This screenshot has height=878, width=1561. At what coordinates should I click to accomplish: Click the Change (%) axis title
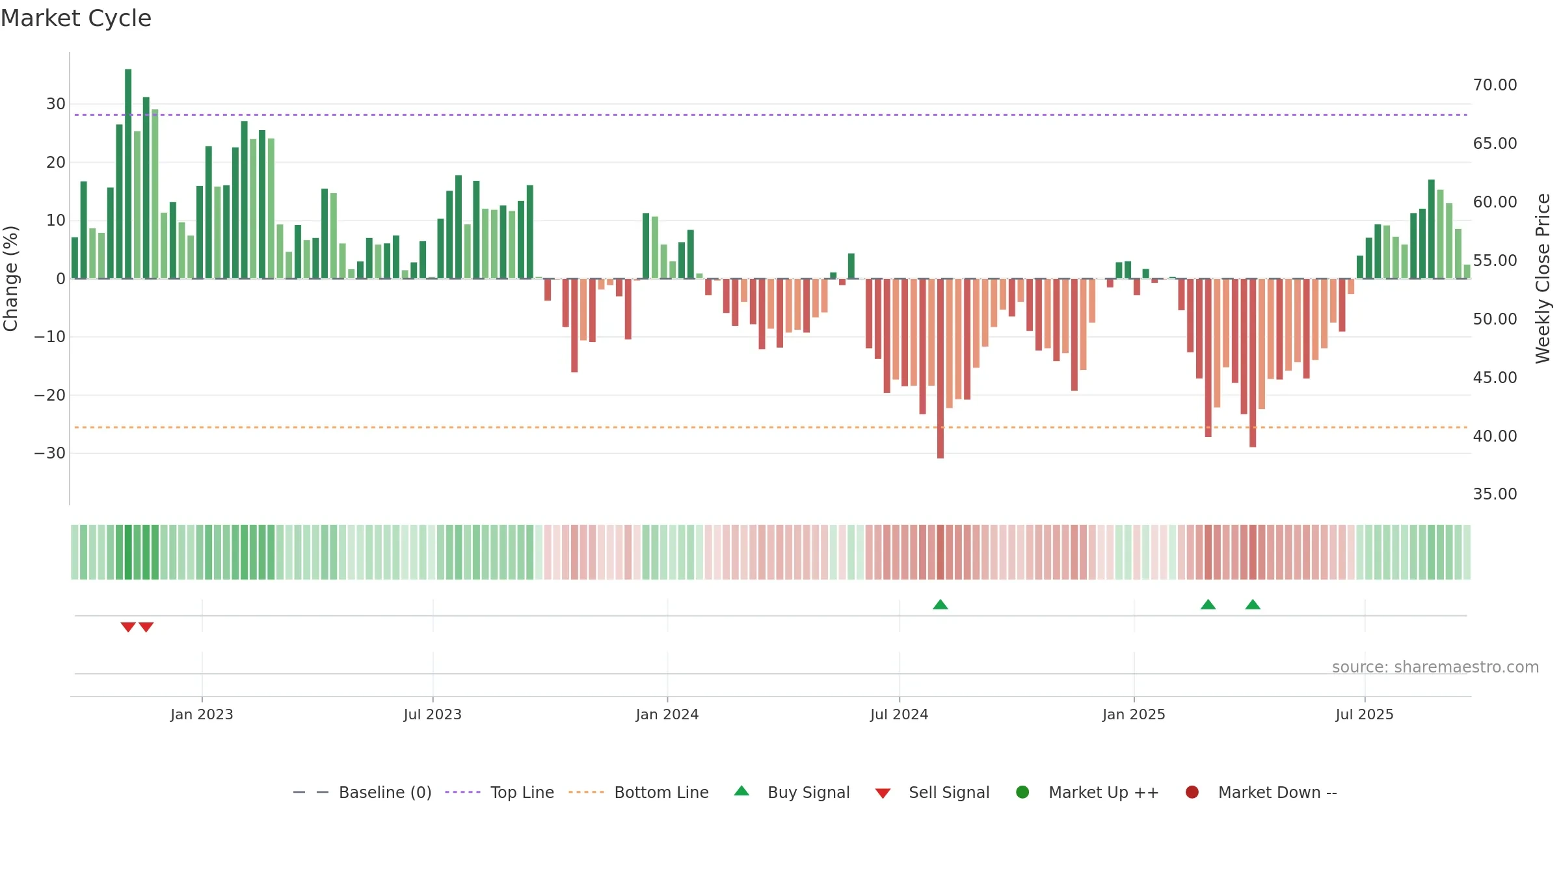(10, 278)
